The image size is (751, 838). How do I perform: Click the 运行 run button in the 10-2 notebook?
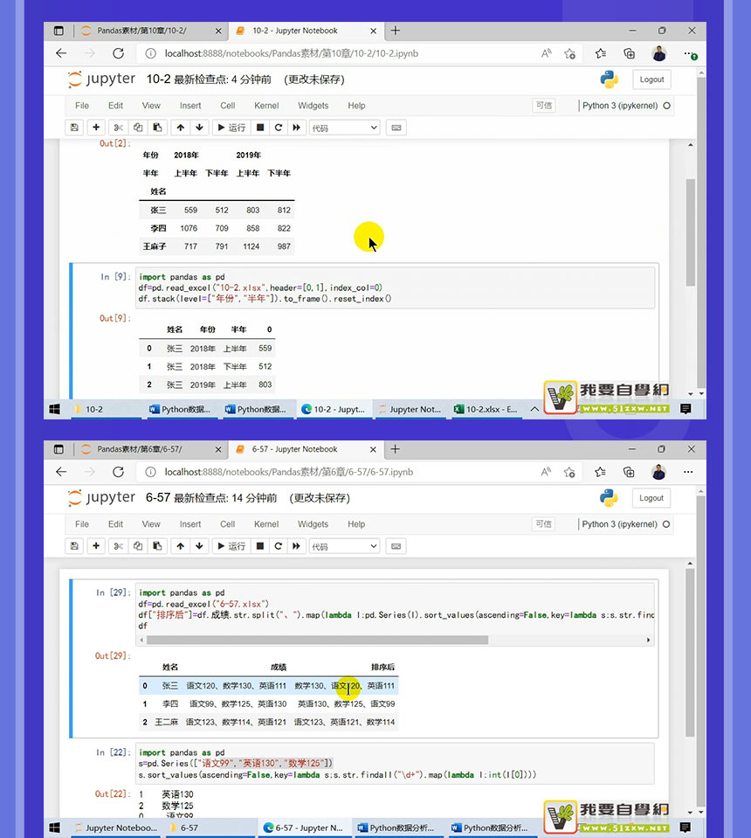pyautogui.click(x=231, y=128)
